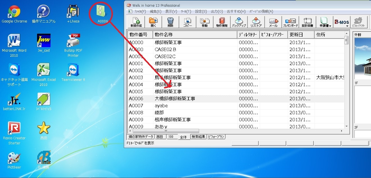Select the betterLINK Jr desktop icon

point(14,102)
